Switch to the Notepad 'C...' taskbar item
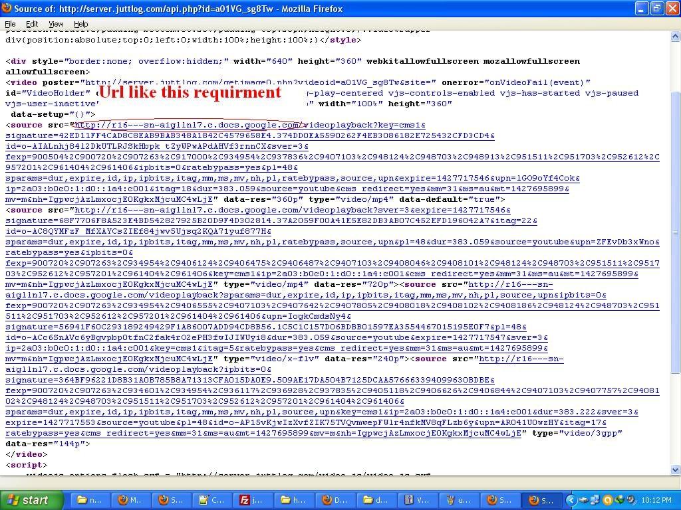This screenshot has width=681, height=510. click(211, 500)
